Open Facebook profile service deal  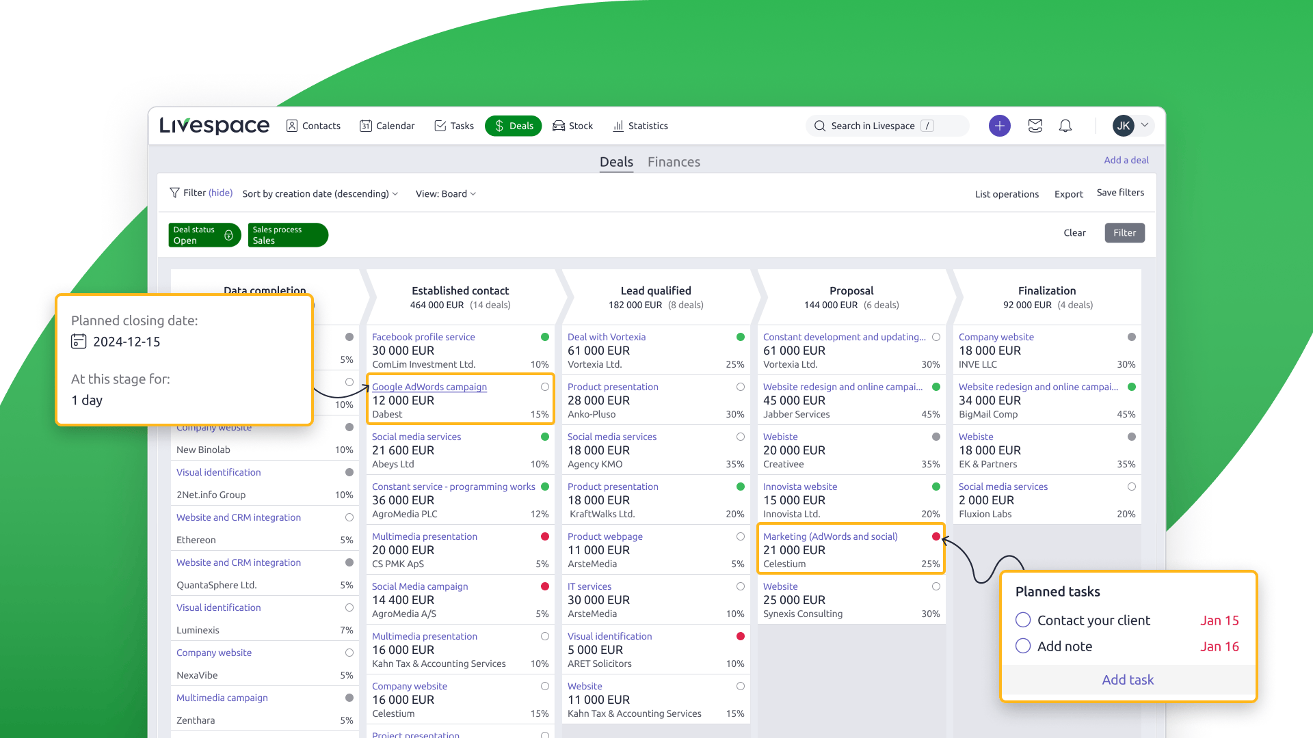coord(423,337)
